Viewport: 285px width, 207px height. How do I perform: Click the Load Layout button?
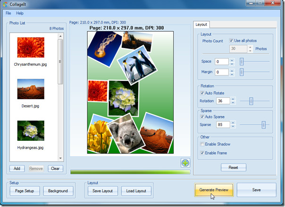click(136, 191)
